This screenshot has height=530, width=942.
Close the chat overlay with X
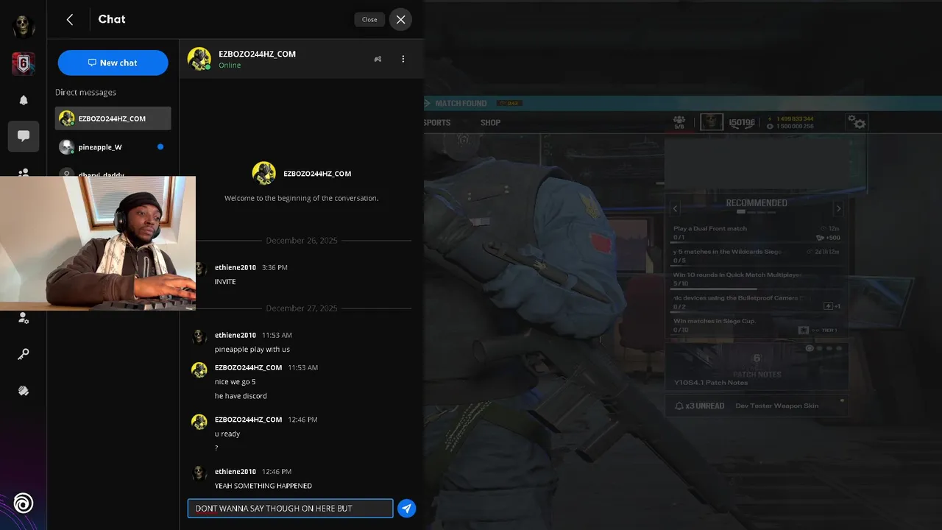400,20
